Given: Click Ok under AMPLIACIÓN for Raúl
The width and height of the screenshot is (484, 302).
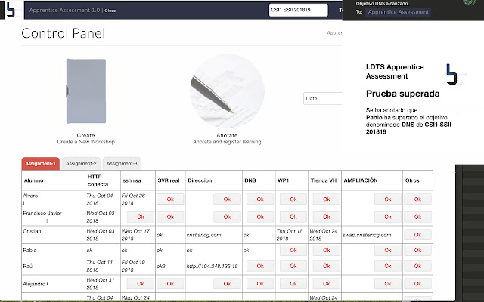Looking at the screenshot, I should point(388,266).
